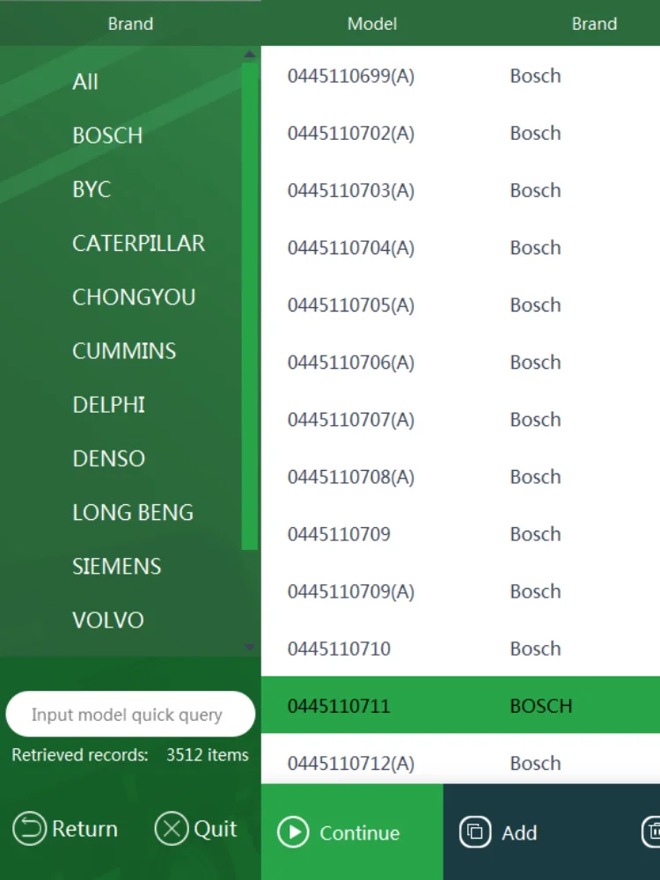Select the All brand filter
This screenshot has width=660, height=880.
[85, 82]
